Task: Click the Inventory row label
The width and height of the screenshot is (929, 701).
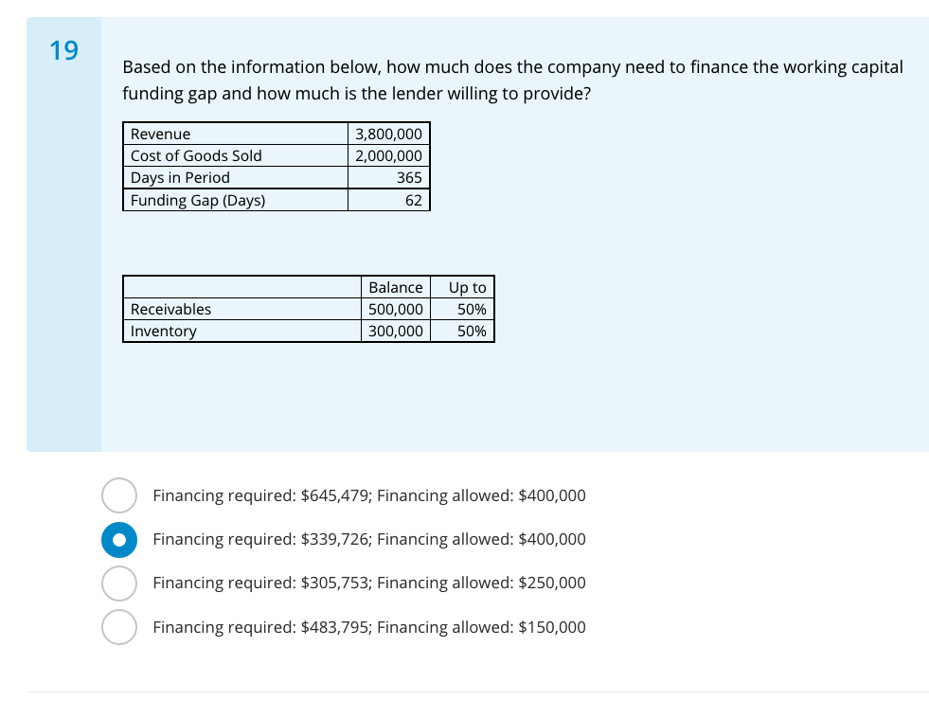Action: pyautogui.click(x=164, y=331)
